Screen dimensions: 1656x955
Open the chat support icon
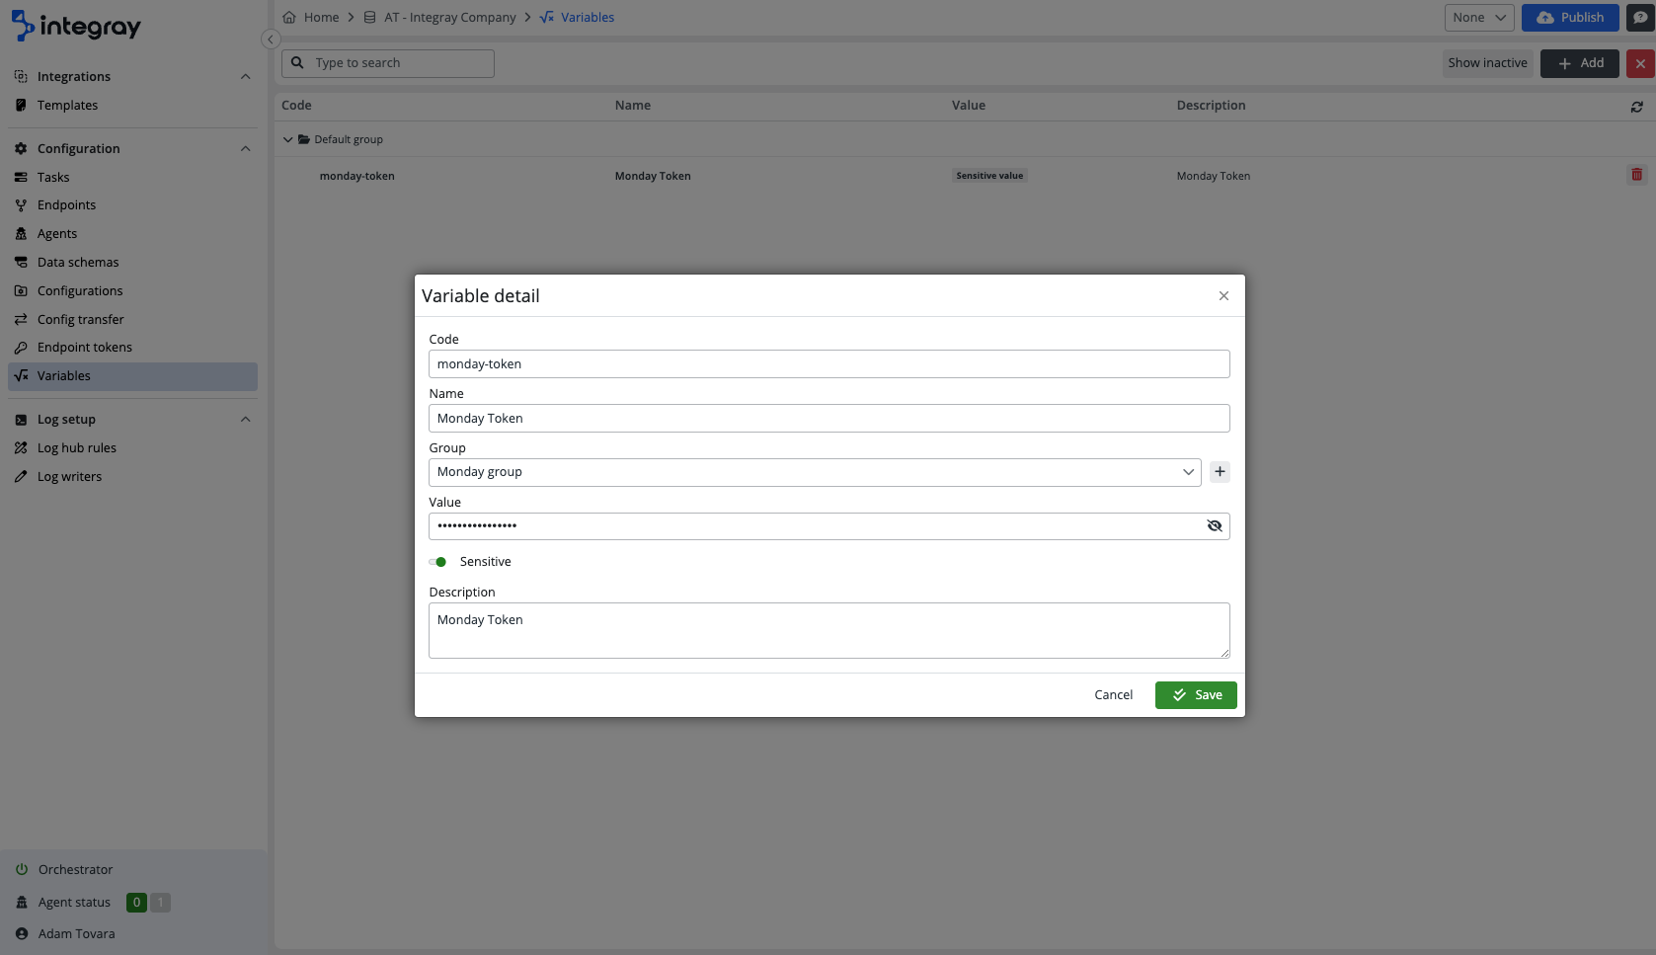[1640, 18]
